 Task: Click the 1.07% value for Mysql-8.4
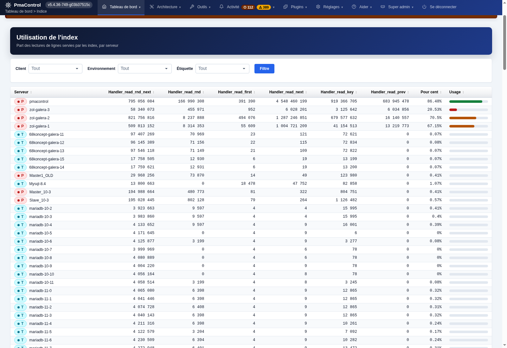click(x=436, y=183)
